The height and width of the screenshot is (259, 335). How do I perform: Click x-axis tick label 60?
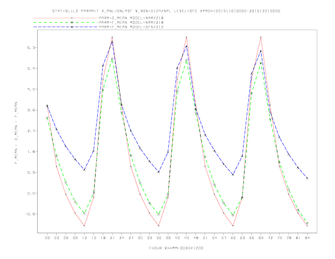(233, 238)
